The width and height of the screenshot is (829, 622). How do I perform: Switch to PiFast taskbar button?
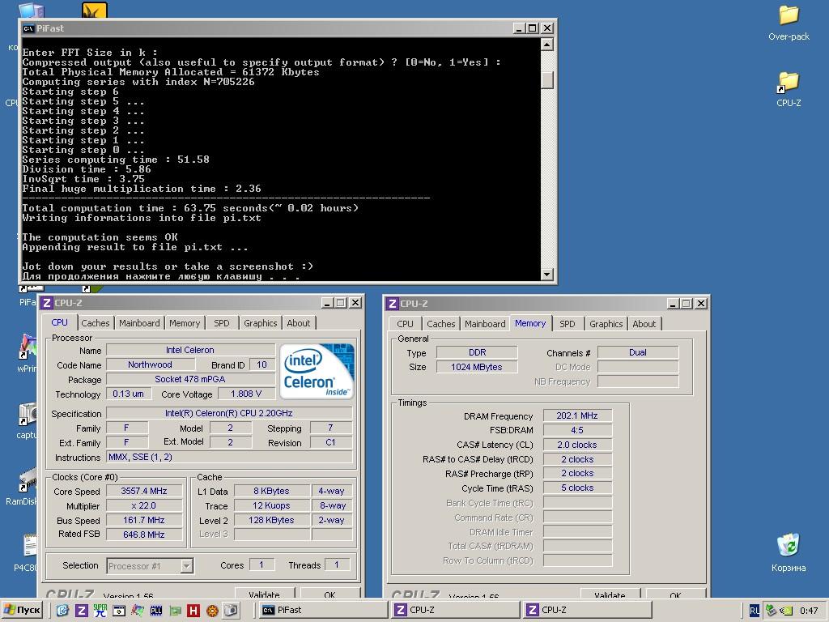tap(324, 611)
